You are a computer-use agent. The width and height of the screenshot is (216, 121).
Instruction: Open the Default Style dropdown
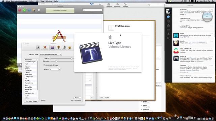tap(51, 54)
